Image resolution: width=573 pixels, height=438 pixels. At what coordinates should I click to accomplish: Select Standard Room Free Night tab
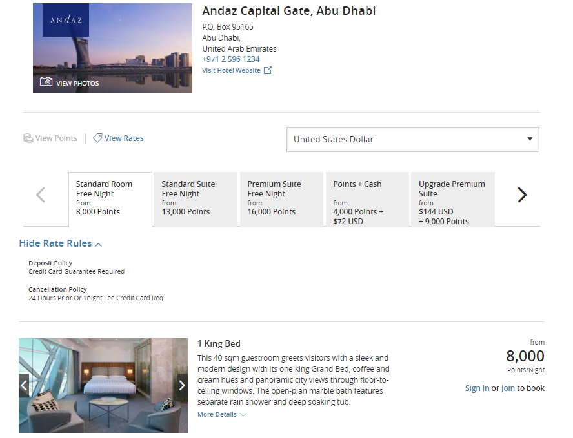(110, 200)
